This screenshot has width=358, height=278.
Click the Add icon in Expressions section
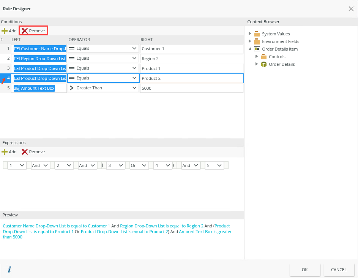point(5,152)
